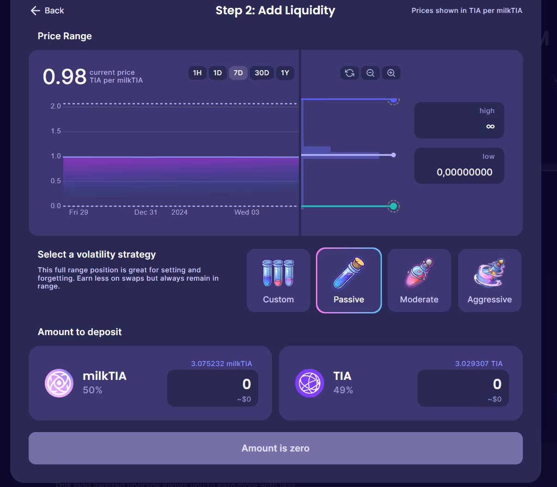Use max TIA balance 3.029307
The width and height of the screenshot is (557, 487).
point(478,364)
